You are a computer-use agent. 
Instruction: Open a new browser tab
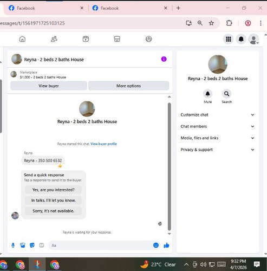click(178, 8)
